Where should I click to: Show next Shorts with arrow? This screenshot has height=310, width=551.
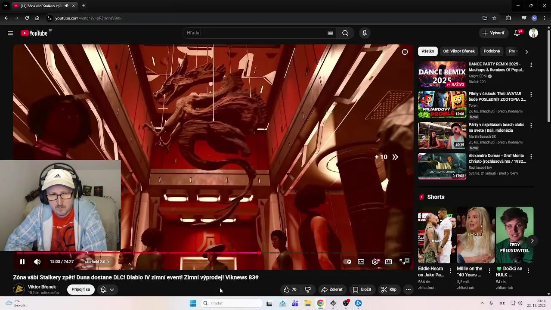pyautogui.click(x=532, y=241)
